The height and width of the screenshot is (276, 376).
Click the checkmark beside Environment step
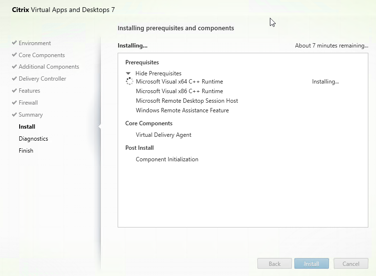14,43
